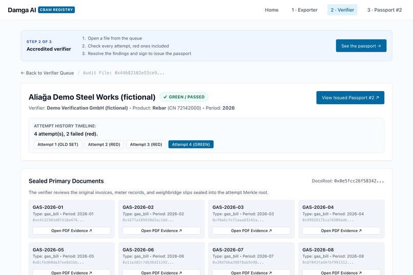The image size is (413, 275).
Task: Click step 'Open a file from the queue'
Action: 115,38
